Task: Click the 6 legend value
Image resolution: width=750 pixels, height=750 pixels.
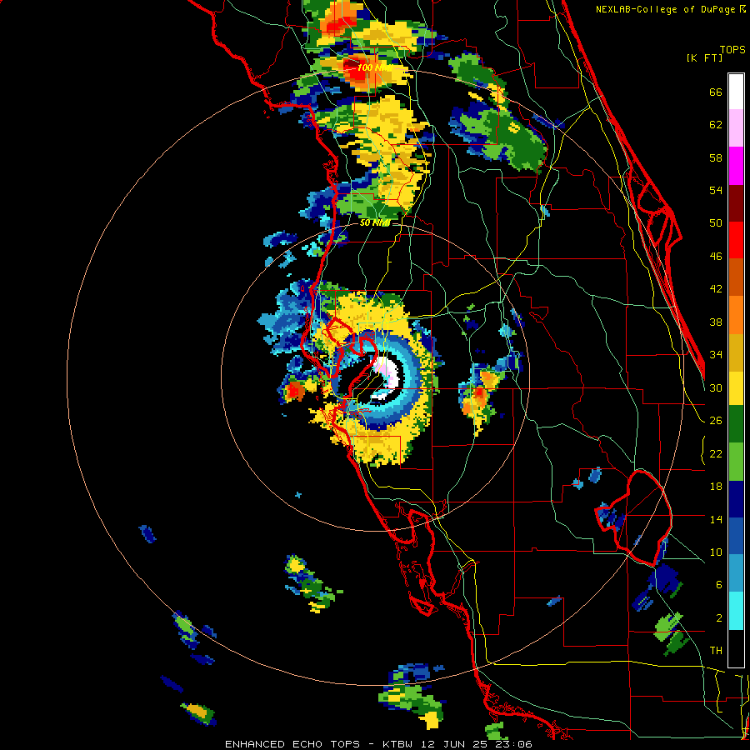Action: click(719, 585)
